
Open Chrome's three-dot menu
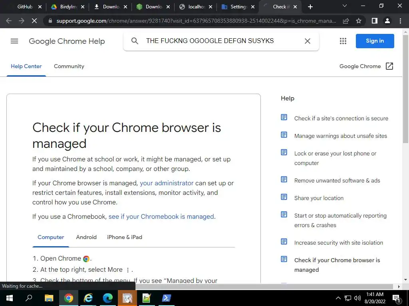[400, 21]
